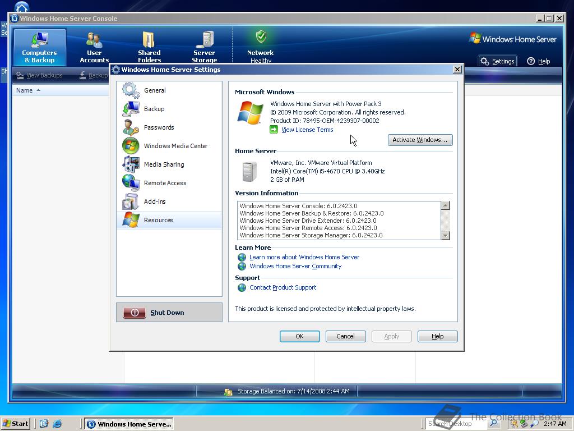
Task: Launch Internet Explorer from quick launch
Action: coord(57,424)
